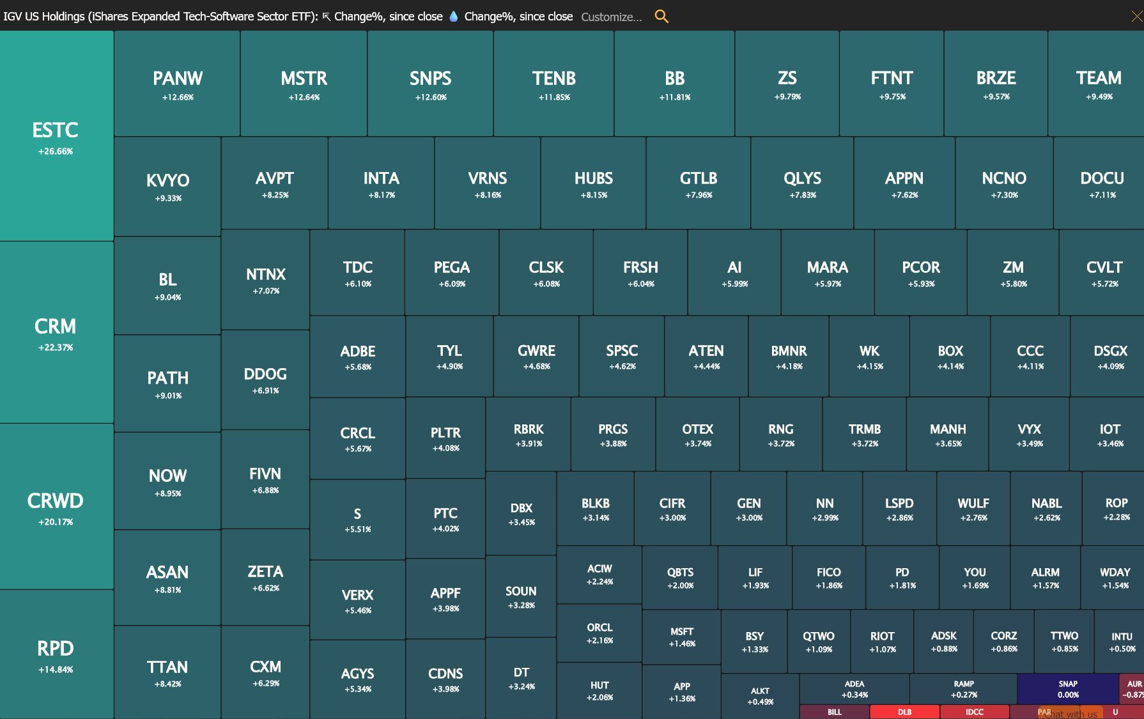Click the red DLB tile
This screenshot has height=719, width=1144.
click(904, 712)
